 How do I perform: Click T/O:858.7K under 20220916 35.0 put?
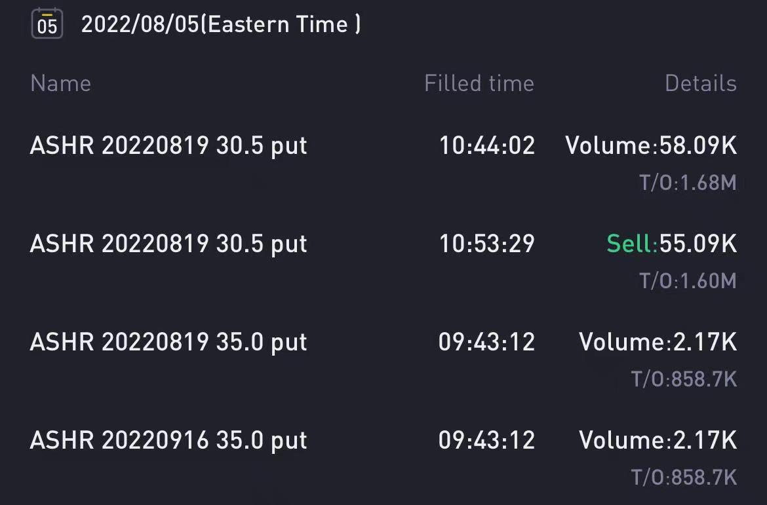pos(684,477)
